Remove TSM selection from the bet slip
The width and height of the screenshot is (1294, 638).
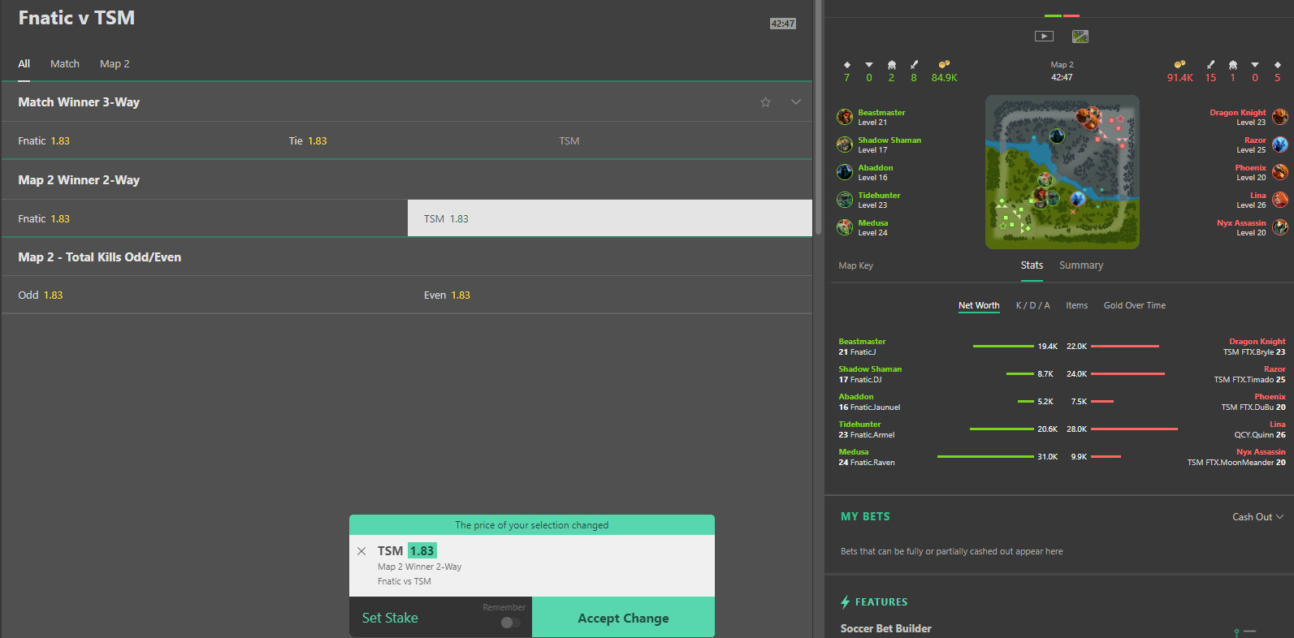(x=361, y=551)
